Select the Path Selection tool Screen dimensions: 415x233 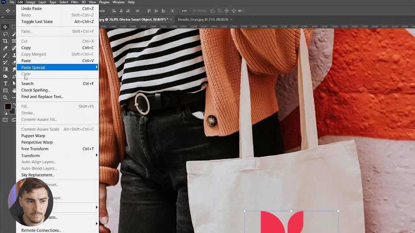pos(14,83)
